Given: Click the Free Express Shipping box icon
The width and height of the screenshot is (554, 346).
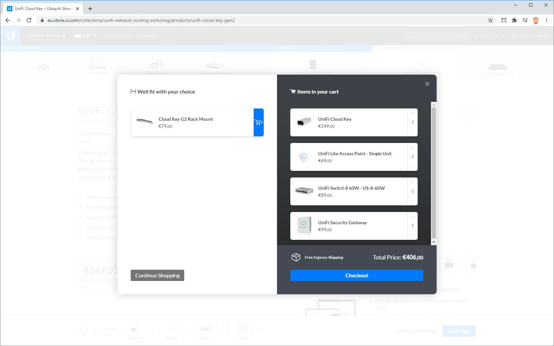Looking at the screenshot, I should coord(296,257).
